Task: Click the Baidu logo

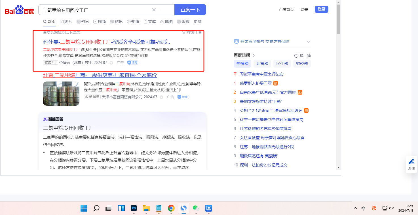Action: coord(19,10)
